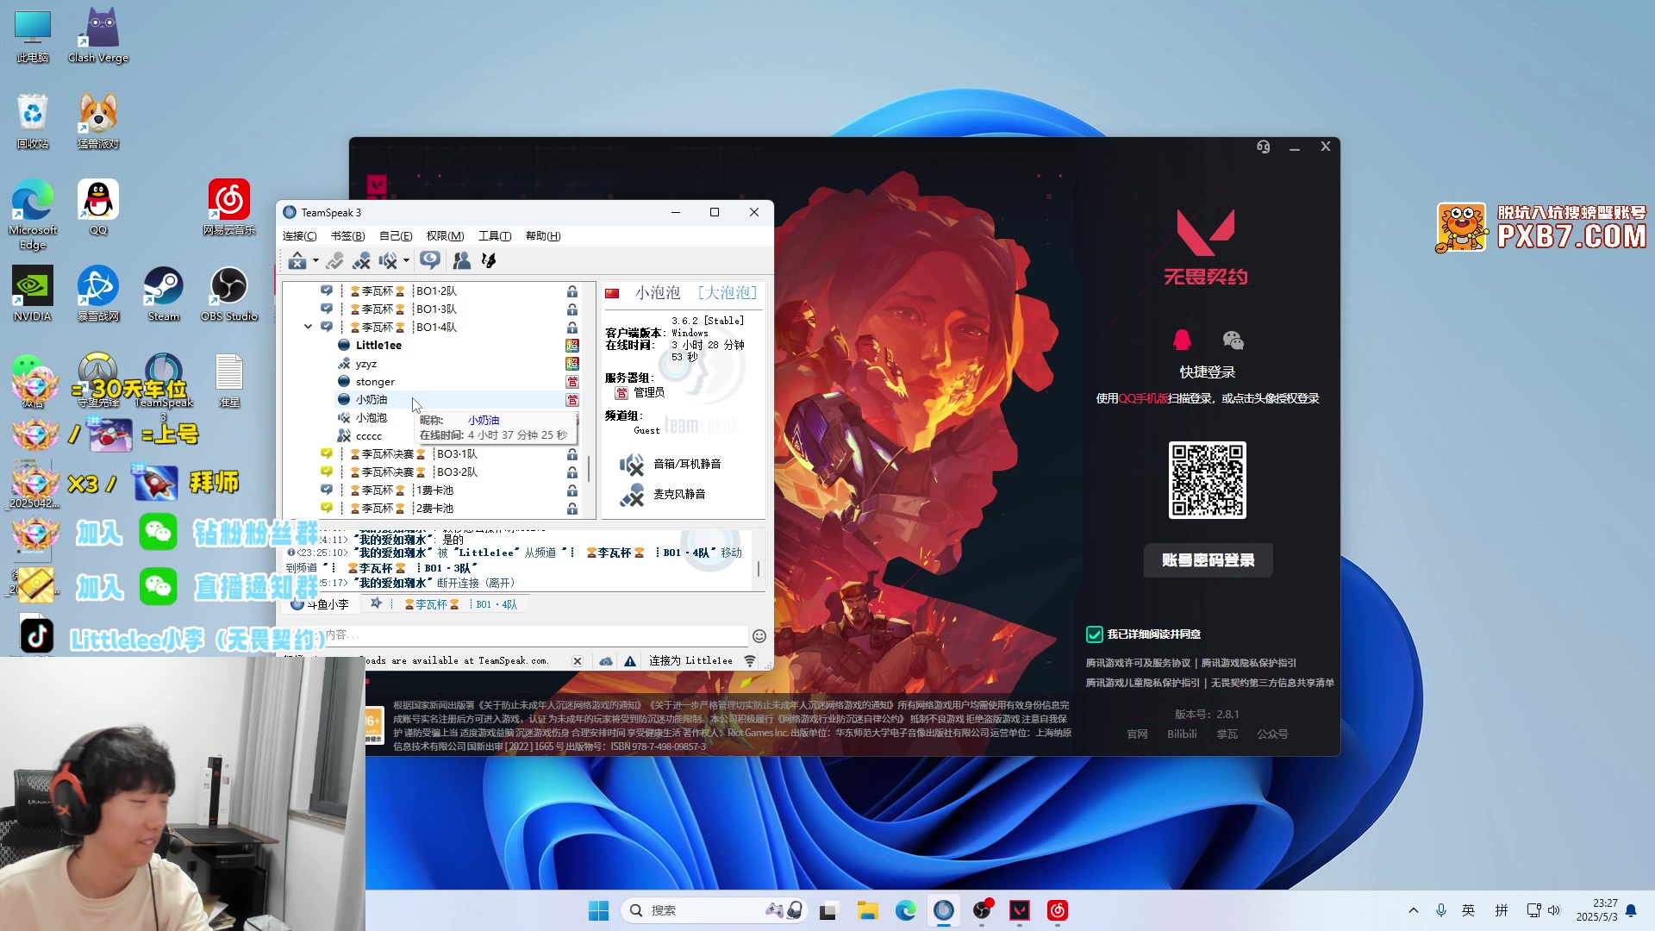The width and height of the screenshot is (1655, 931).
Task: Open OBS Studio desktop shortcut
Action: point(229,293)
